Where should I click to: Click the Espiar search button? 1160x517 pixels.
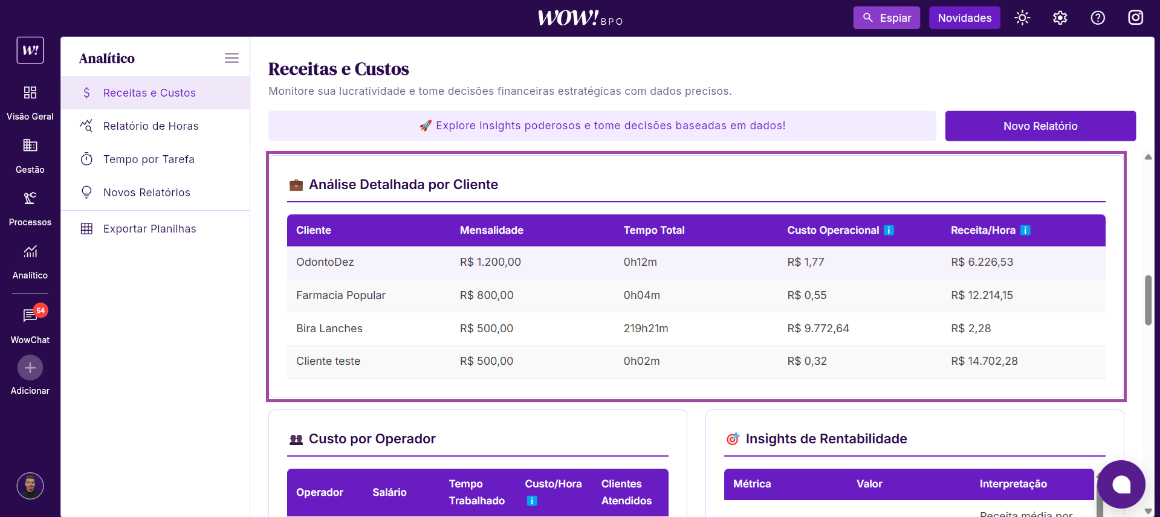(x=886, y=18)
